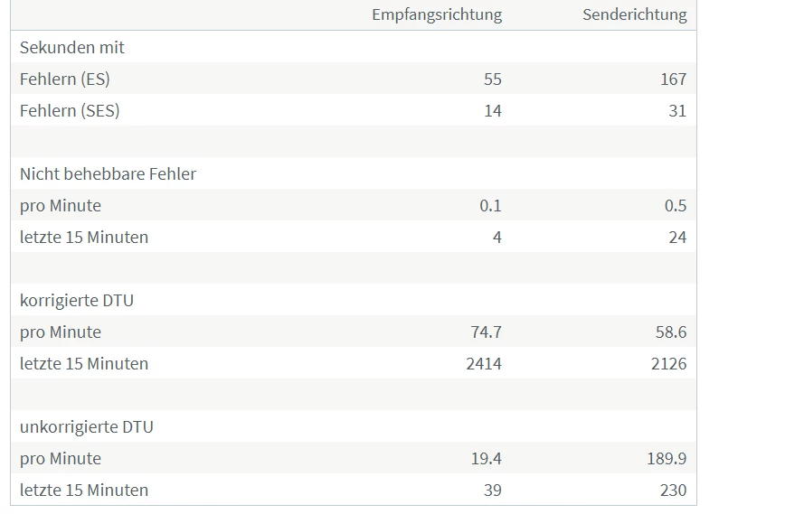Select the 'Sekunden mit' section label
Image resolution: width=785 pixels, height=514 pixels.
click(x=72, y=47)
